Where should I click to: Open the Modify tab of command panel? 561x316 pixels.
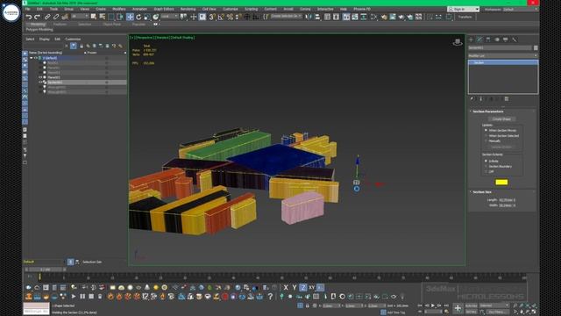pos(479,39)
